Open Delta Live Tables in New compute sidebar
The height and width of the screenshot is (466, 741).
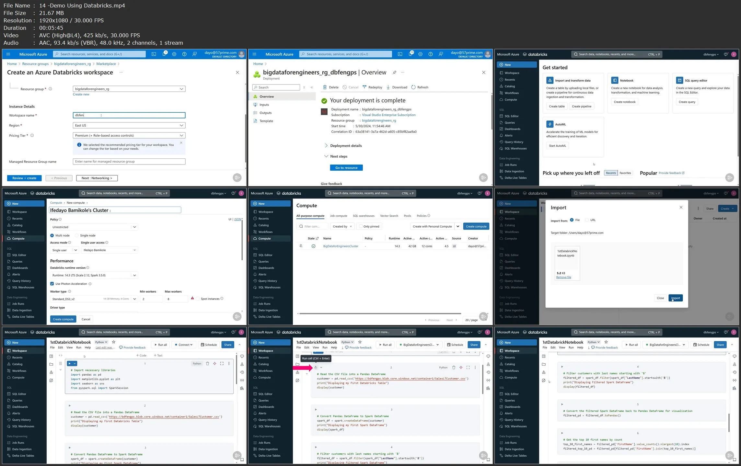point(23,317)
